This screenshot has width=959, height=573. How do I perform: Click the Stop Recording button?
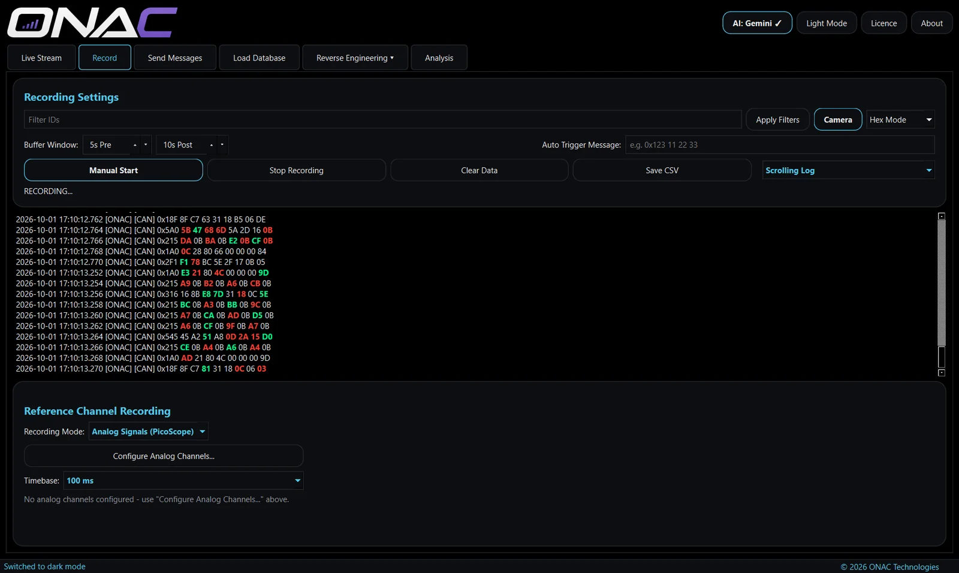[296, 170]
